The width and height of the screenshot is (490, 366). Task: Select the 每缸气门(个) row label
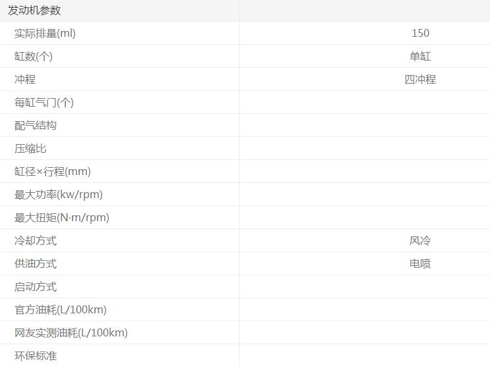pos(44,103)
